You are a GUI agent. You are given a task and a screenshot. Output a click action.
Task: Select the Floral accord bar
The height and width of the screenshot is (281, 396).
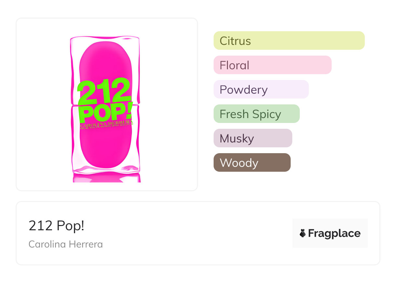[272, 65]
